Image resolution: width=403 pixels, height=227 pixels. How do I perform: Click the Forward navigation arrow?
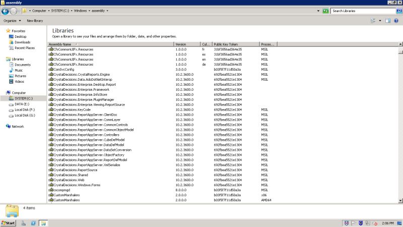point(14,11)
